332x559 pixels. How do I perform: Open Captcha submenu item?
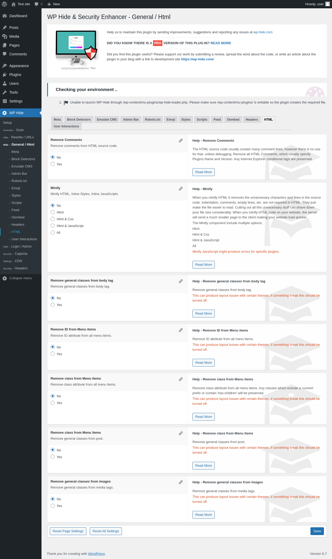[x=21, y=254]
